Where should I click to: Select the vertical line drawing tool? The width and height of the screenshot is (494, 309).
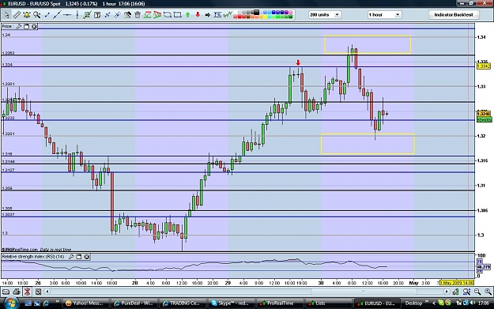click(x=77, y=15)
